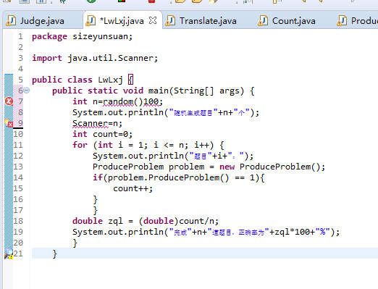Viewport: 378px width, 289px height.
Task: Switch to the partially shown Produ… tab
Action: point(357,21)
